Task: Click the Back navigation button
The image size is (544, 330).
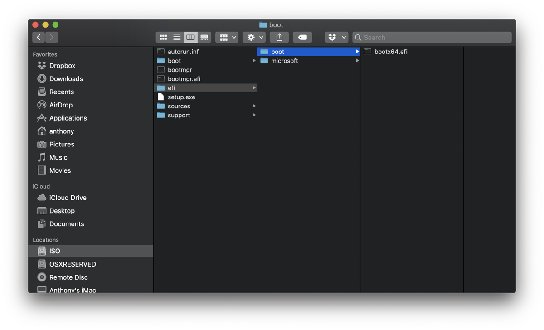Action: pos(39,37)
